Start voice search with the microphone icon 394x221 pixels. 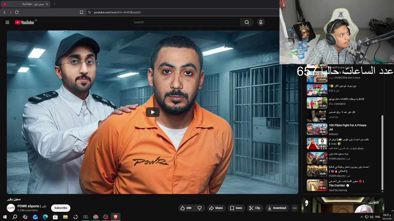(x=261, y=22)
